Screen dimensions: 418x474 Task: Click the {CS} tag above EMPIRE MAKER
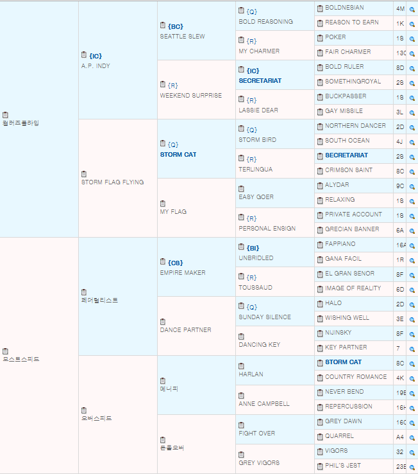pos(176,263)
